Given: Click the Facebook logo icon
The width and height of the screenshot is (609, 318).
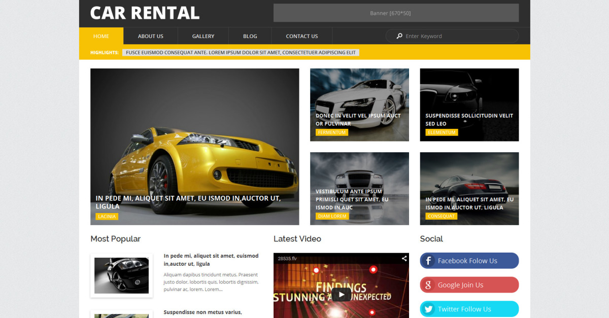Looking at the screenshot, I should click(428, 261).
